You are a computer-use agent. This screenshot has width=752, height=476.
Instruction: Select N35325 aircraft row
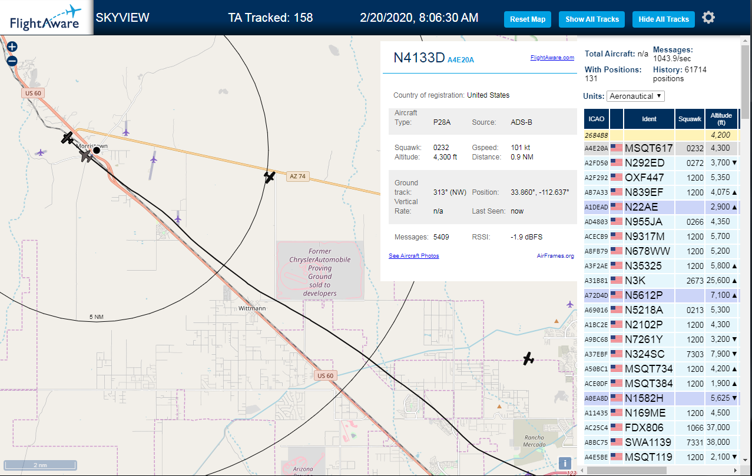pyautogui.click(x=661, y=266)
